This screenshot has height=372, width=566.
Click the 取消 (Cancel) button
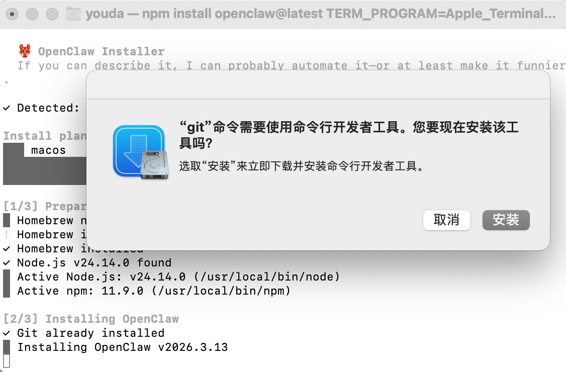click(446, 220)
